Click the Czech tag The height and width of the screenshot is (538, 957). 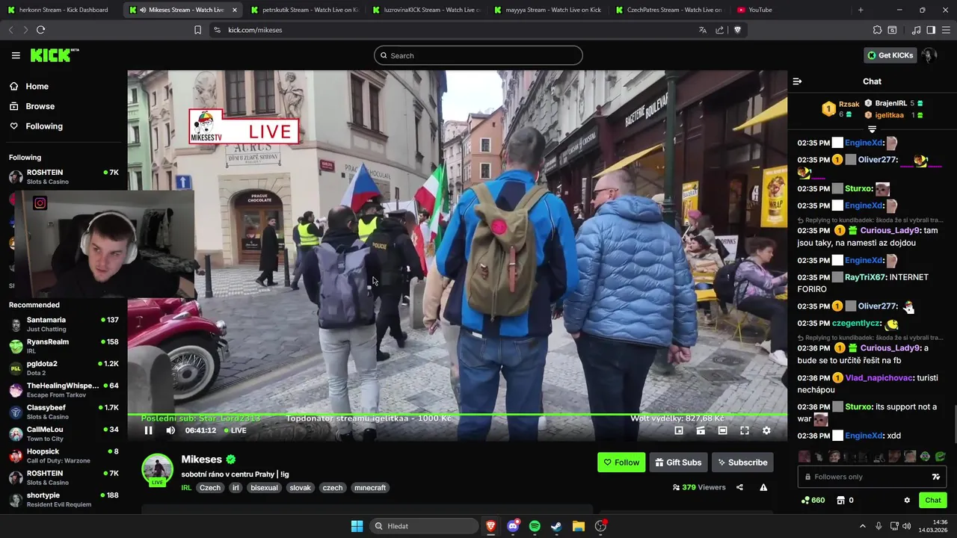(210, 488)
